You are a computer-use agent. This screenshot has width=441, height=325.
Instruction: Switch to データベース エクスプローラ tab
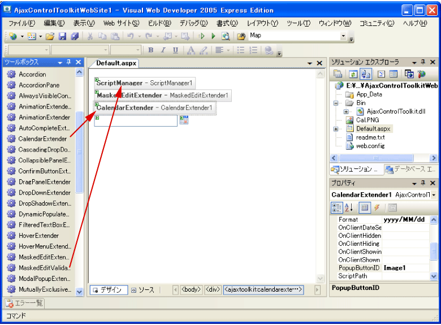pyautogui.click(x=410, y=170)
